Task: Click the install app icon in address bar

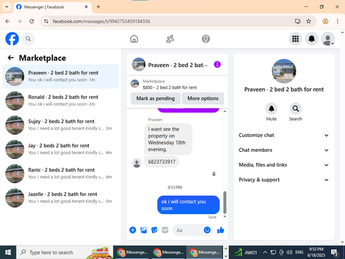Action: [298, 21]
